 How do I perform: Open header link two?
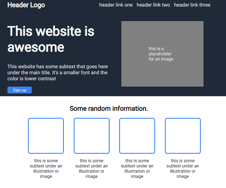click(153, 5)
